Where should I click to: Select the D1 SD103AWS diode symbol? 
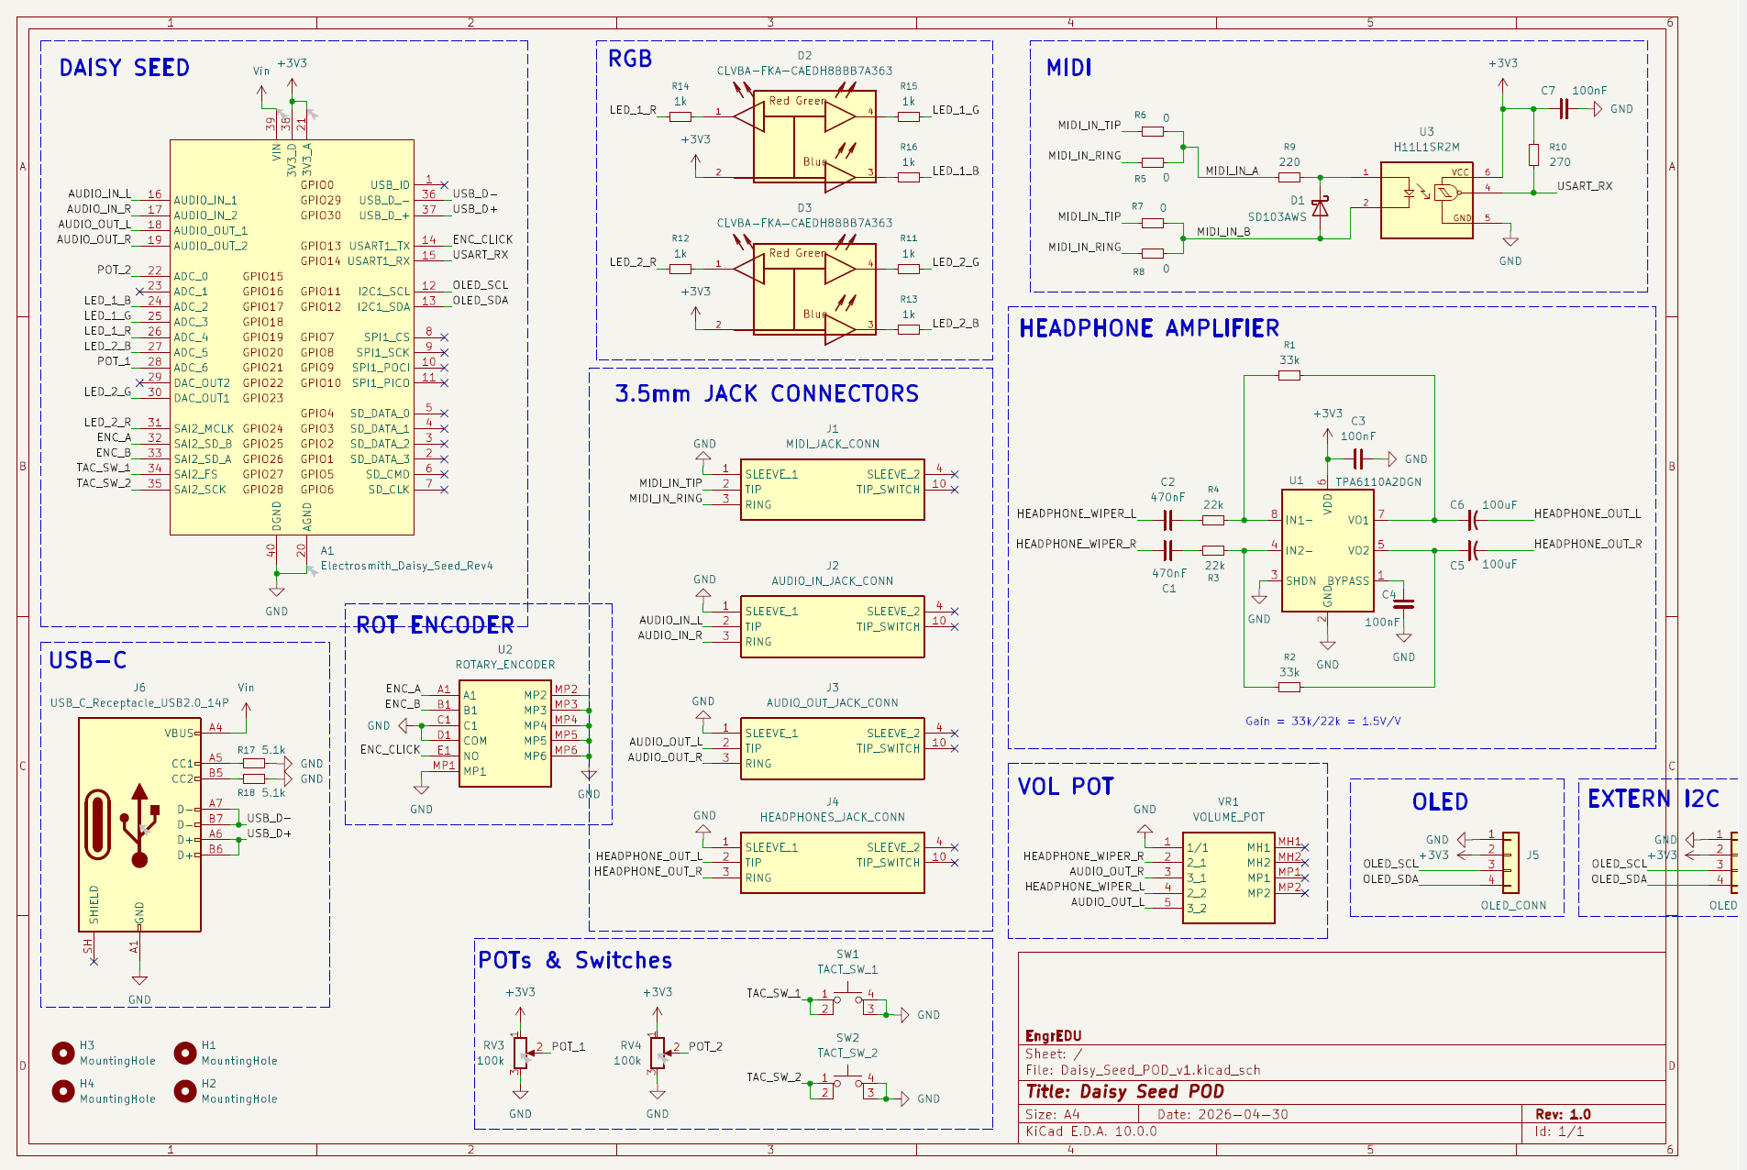(1320, 207)
